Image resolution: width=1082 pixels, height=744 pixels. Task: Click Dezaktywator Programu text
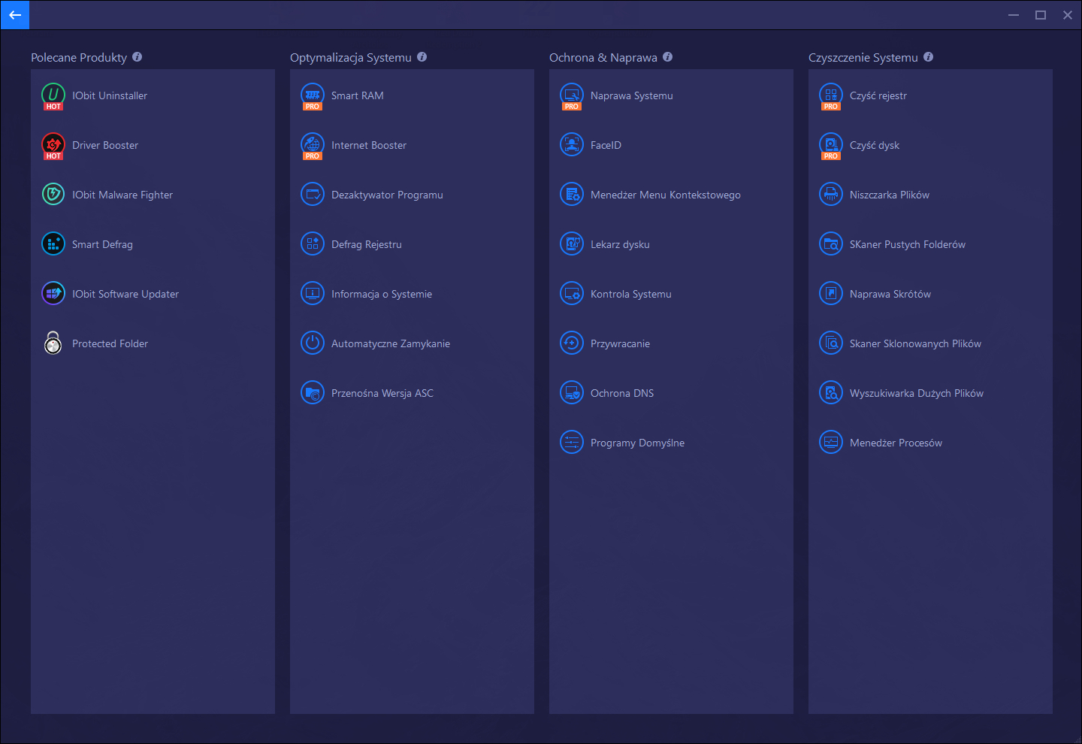click(x=387, y=195)
